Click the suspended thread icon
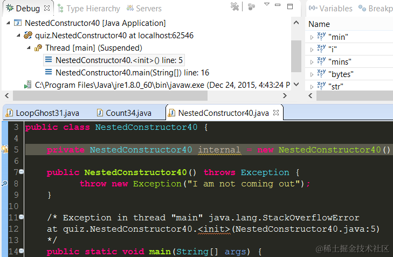Screen dimensions: 393x257 [38, 47]
